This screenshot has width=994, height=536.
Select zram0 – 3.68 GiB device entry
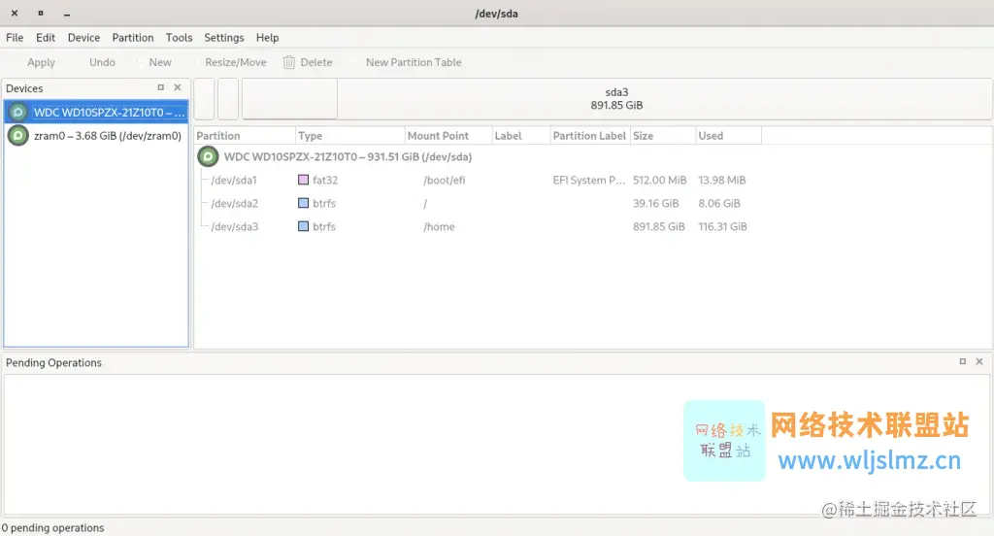pyautogui.click(x=96, y=136)
